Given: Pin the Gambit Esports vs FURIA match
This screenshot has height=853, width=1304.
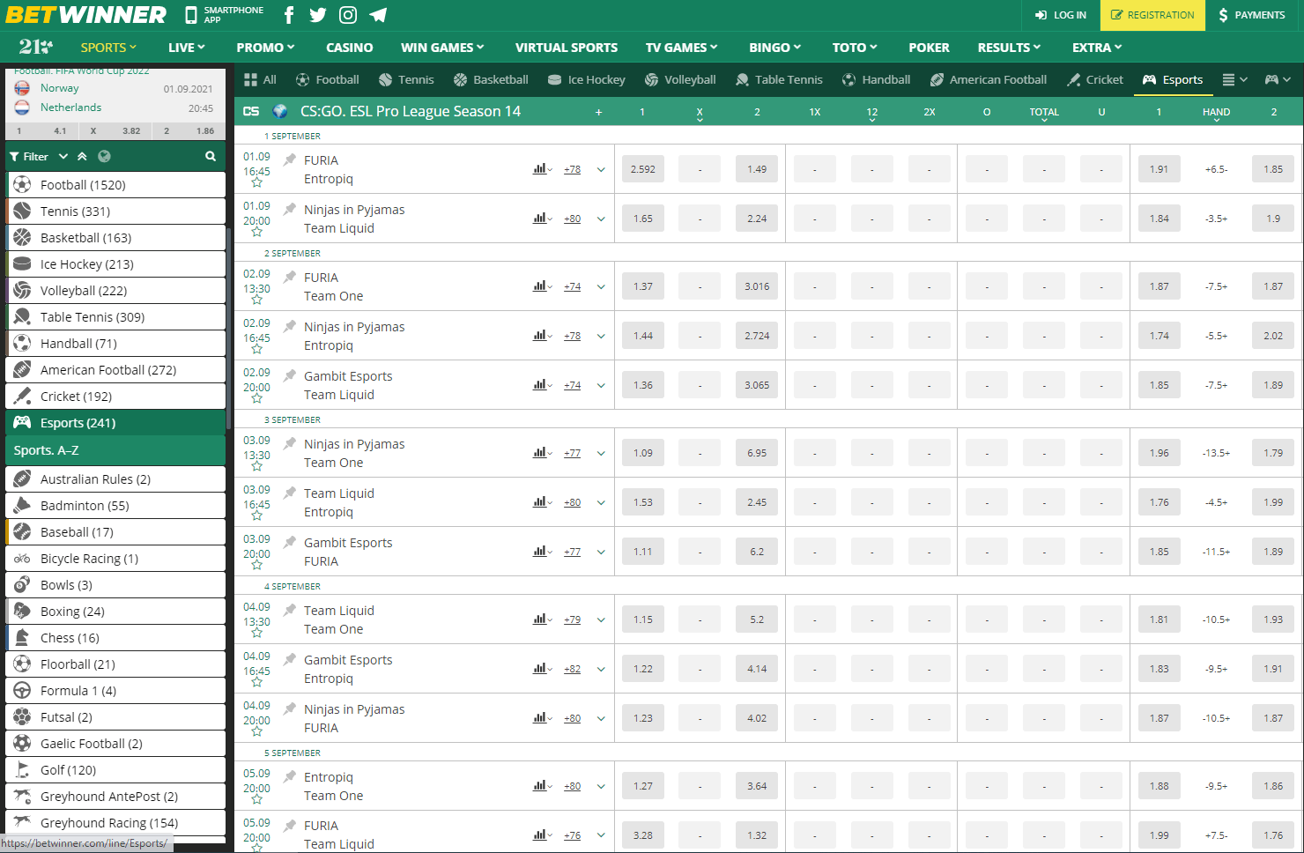Looking at the screenshot, I should click(x=290, y=542).
